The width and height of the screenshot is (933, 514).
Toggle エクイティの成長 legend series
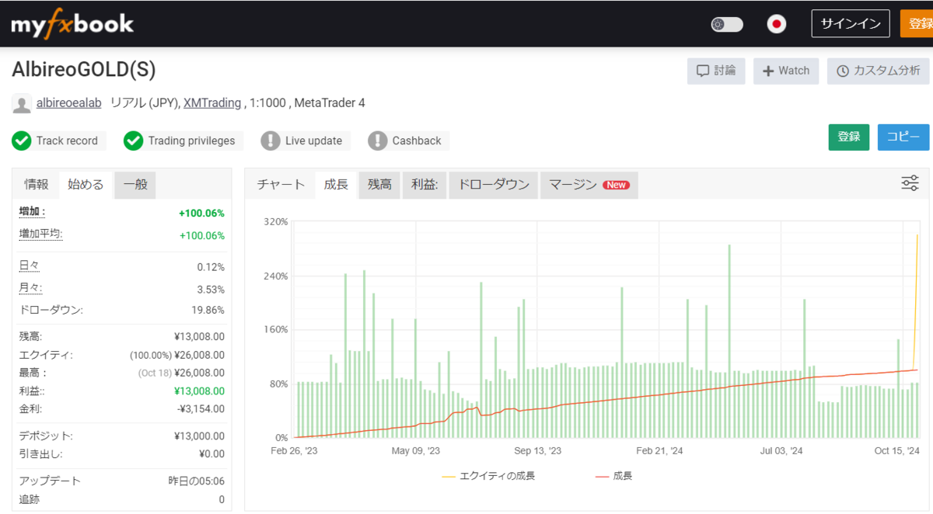[x=488, y=475]
